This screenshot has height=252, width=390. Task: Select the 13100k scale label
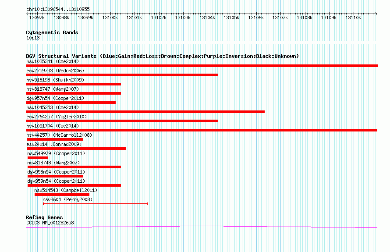pyautogui.click(x=110, y=18)
